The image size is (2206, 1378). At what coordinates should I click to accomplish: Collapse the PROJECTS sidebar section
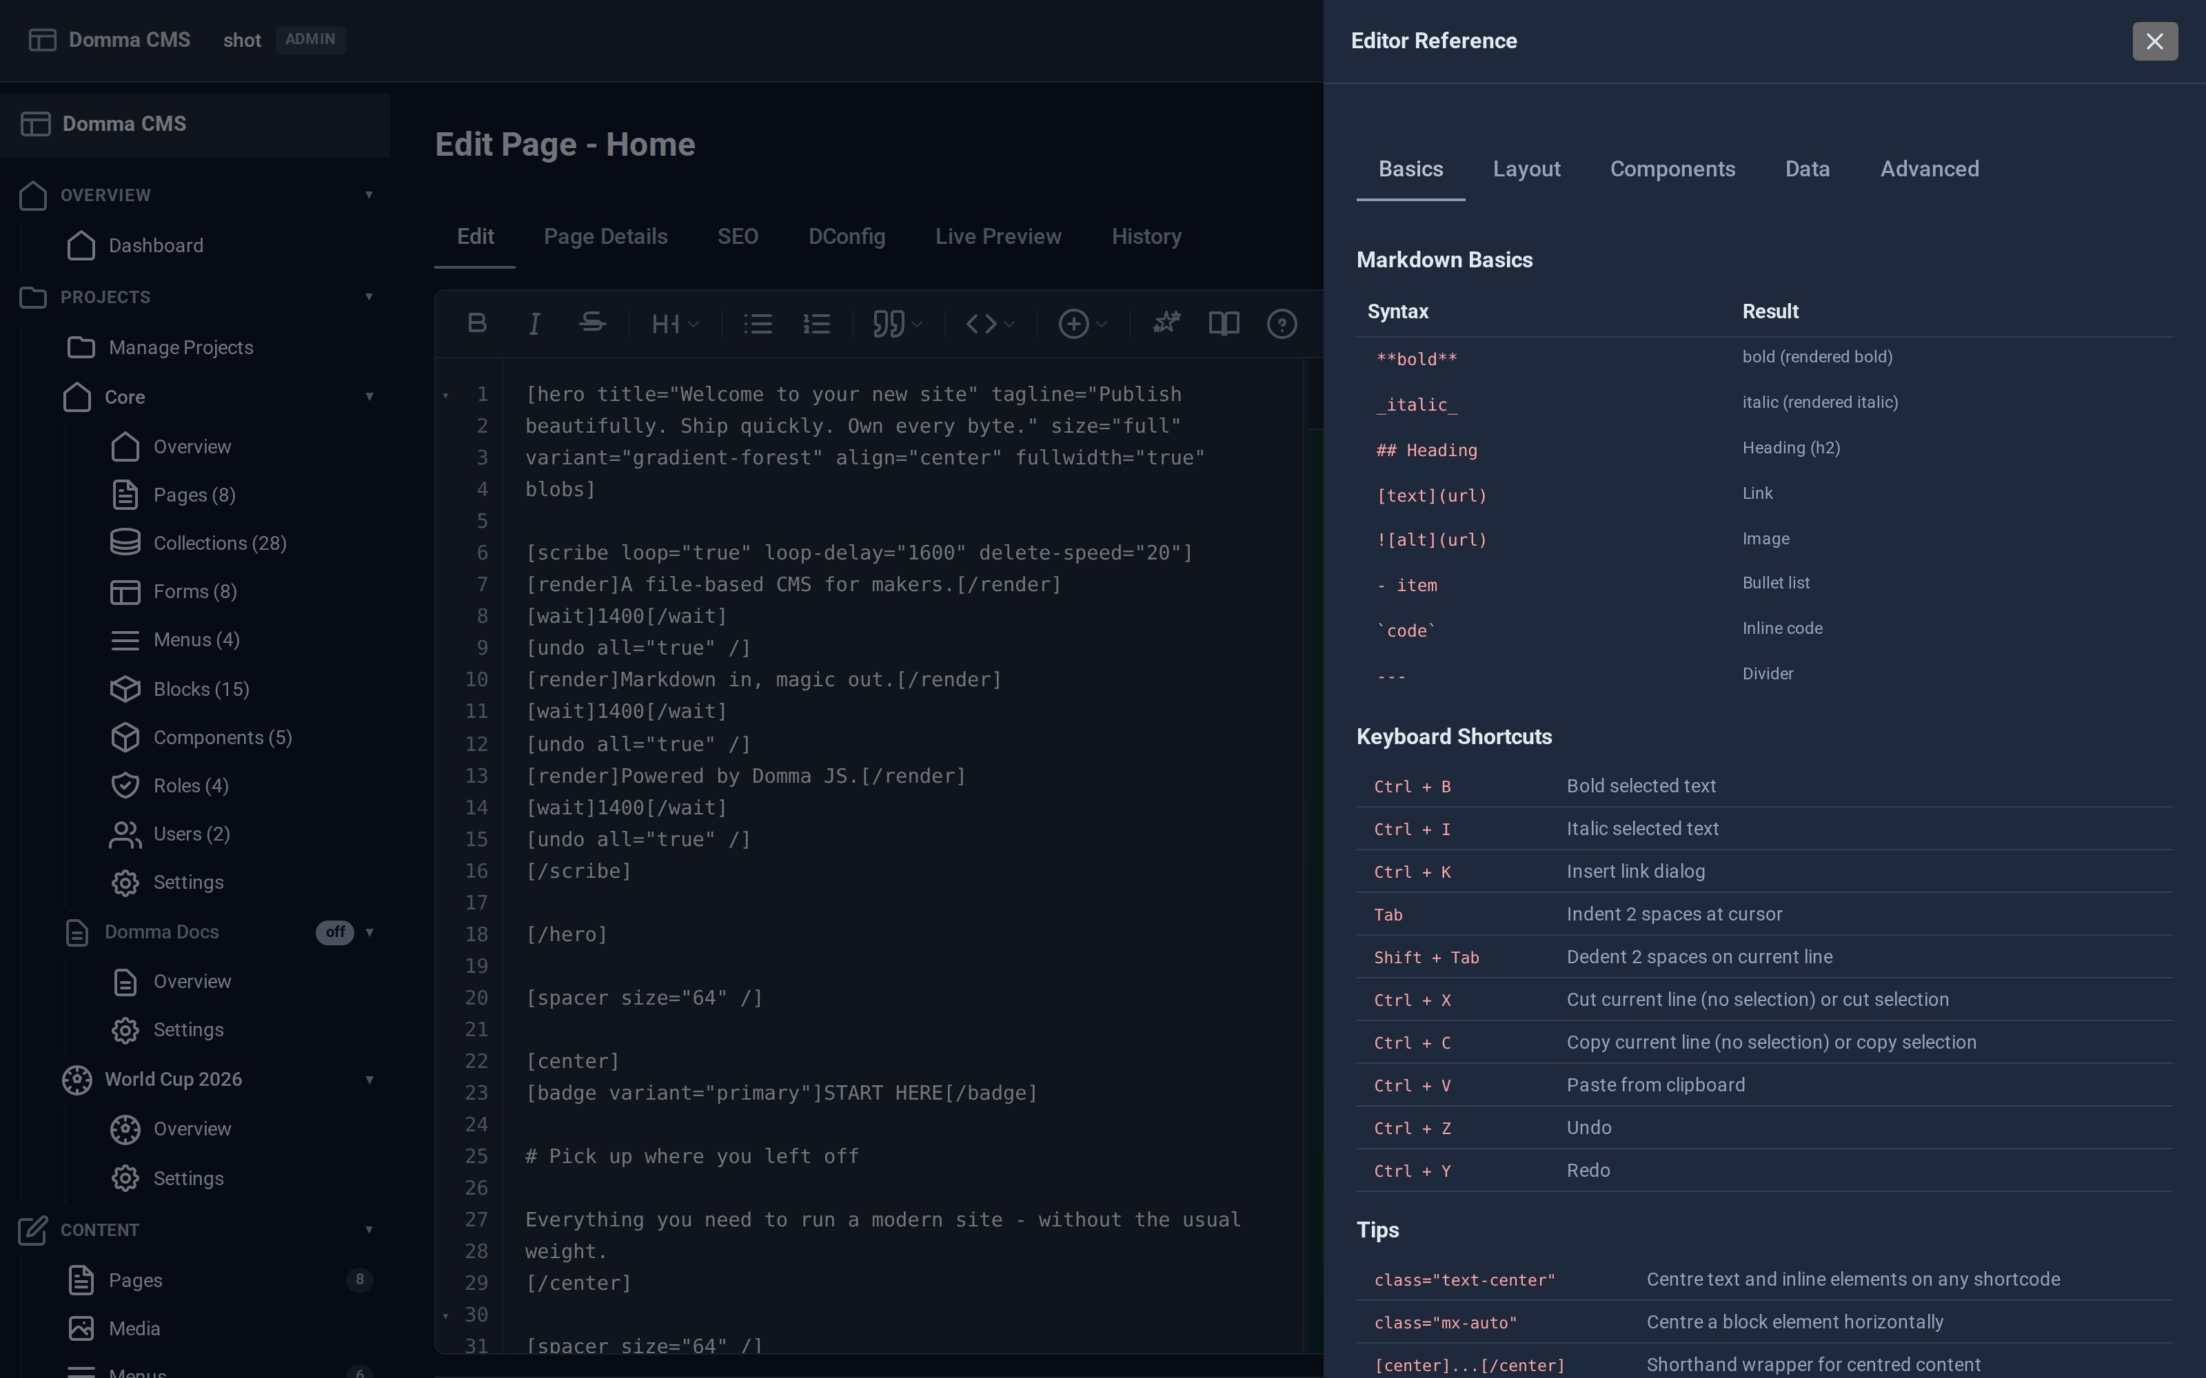pos(370,297)
